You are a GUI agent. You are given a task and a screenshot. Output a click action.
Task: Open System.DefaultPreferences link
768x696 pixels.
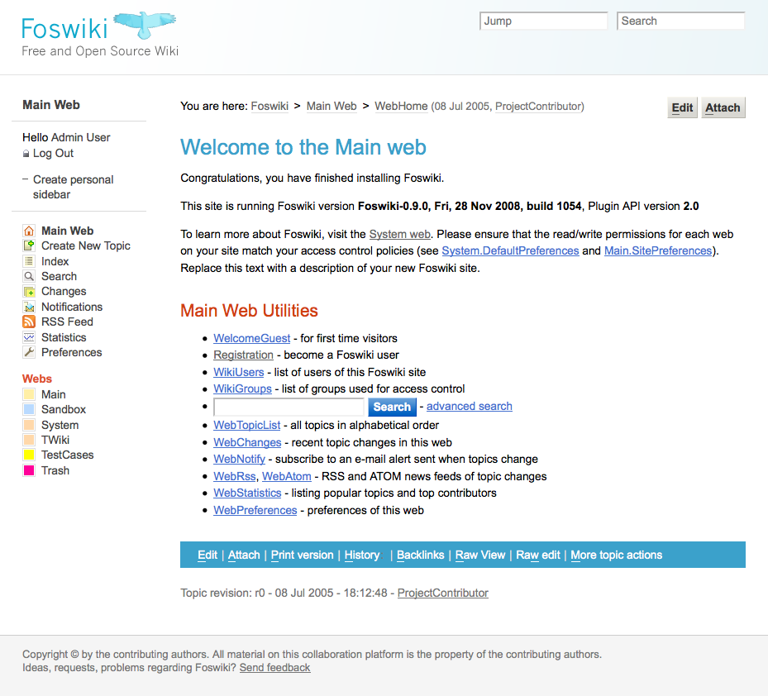pos(510,250)
